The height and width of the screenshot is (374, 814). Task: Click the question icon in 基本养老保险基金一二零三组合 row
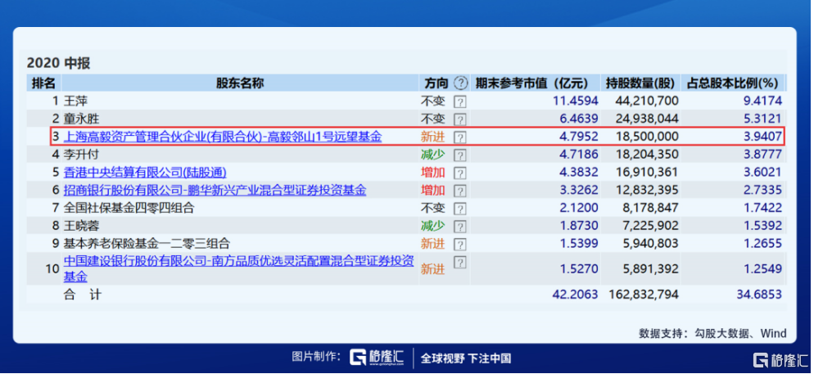tap(460, 245)
